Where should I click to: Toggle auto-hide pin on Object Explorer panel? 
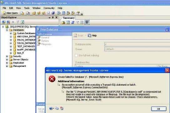[x=53, y=17]
